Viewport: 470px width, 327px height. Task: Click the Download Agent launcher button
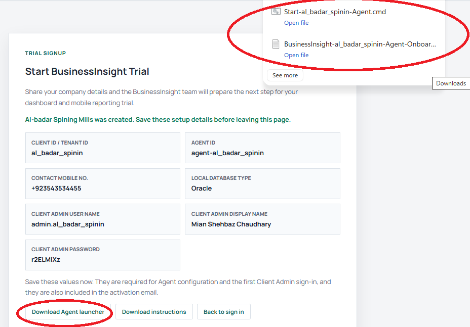[68, 312]
